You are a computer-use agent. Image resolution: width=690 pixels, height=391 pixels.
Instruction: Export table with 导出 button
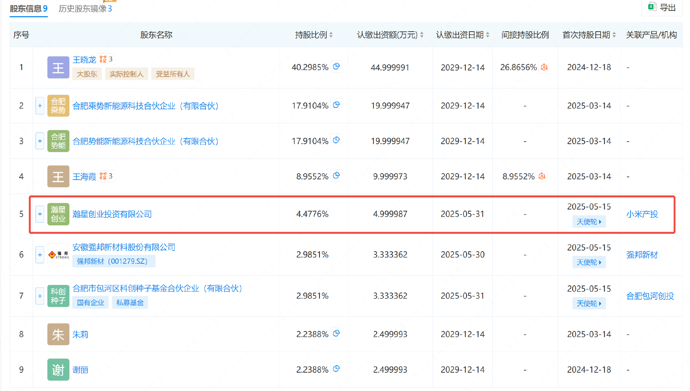662,8
